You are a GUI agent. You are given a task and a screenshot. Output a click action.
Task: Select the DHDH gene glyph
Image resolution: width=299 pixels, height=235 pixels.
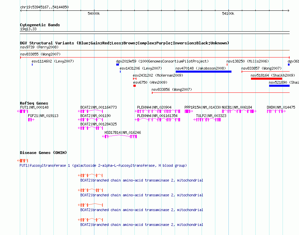click(276, 111)
